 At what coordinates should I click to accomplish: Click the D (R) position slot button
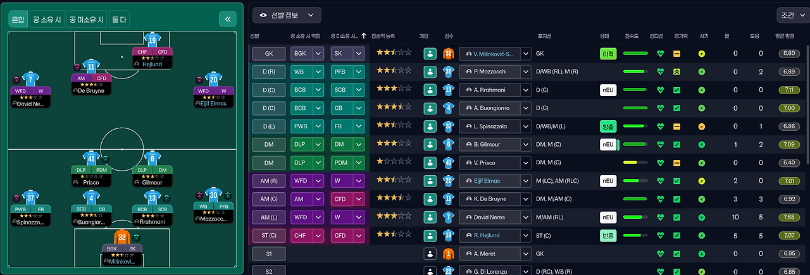click(x=269, y=72)
